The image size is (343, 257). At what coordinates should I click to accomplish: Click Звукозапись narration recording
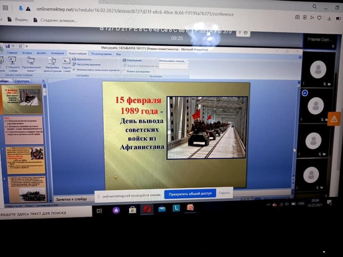point(82,59)
